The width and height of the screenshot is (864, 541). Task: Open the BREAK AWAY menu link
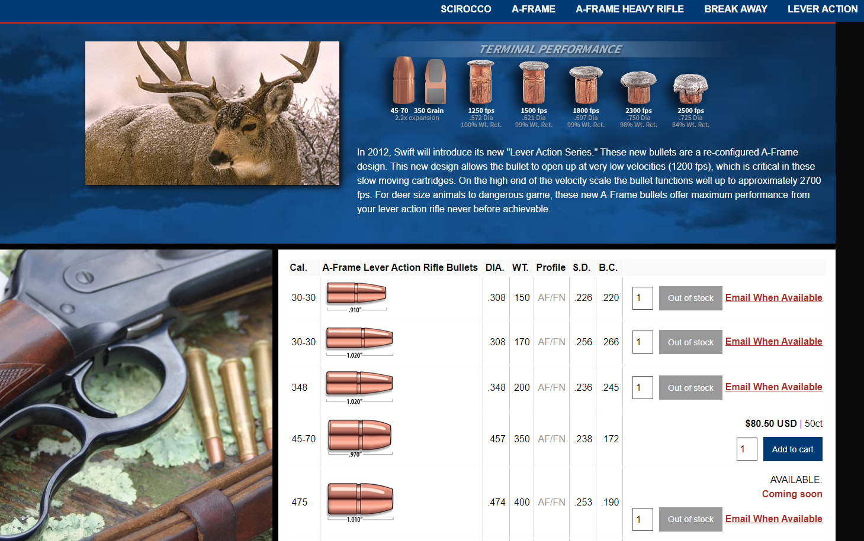coord(735,9)
